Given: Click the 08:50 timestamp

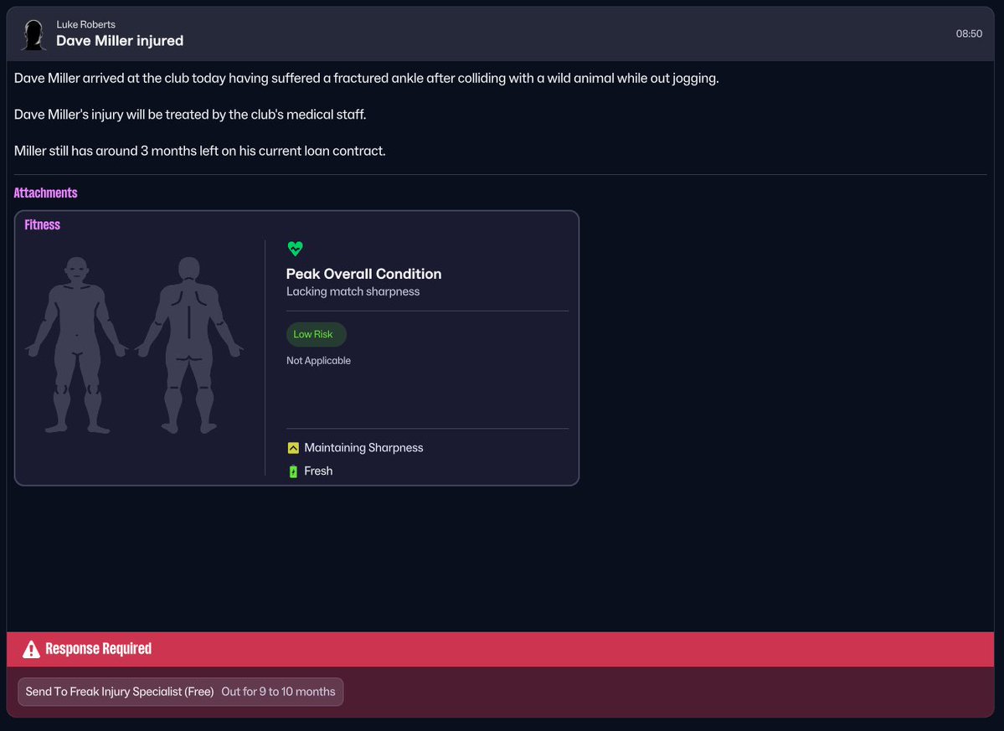Looking at the screenshot, I should click(x=969, y=34).
